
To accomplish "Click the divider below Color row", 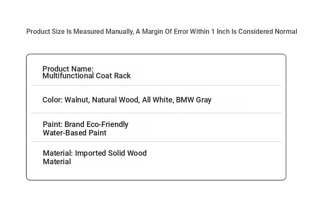I will (x=156, y=113).
